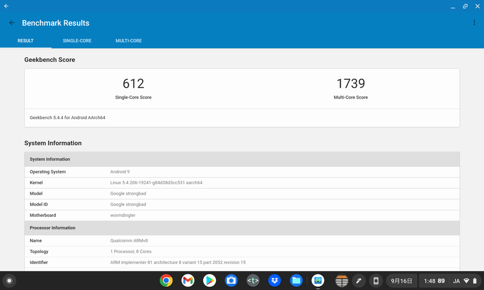Viewport: 484px width, 290px height.
Task: Click the Model ID value Google strongbad
Action: [128, 204]
